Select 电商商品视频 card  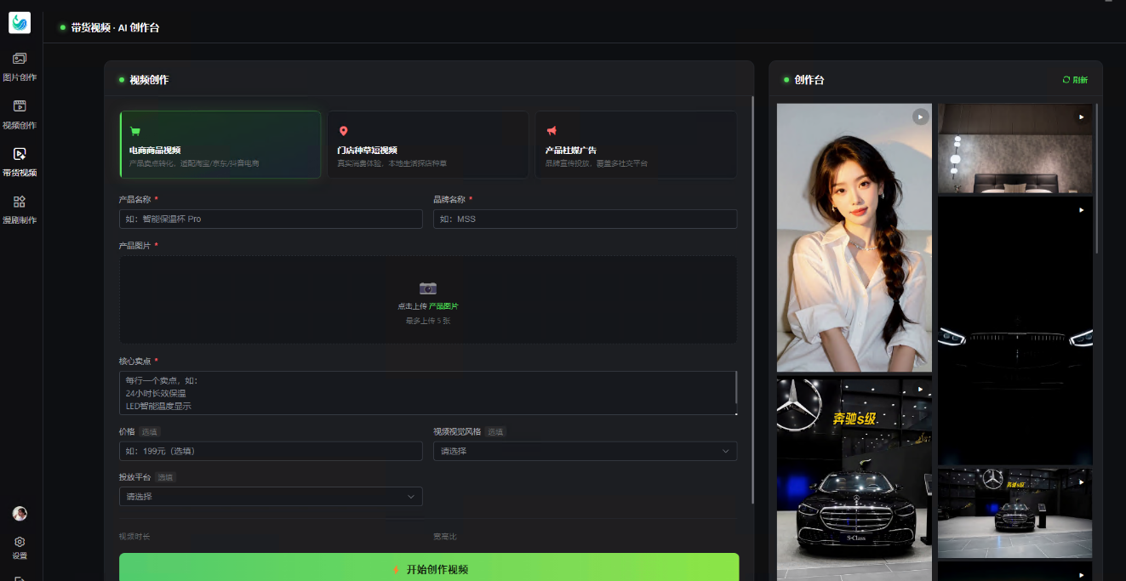tap(220, 145)
